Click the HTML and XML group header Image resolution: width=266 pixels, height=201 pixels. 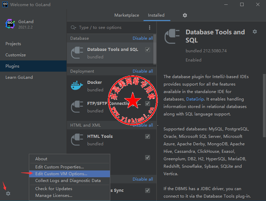tap(85, 125)
